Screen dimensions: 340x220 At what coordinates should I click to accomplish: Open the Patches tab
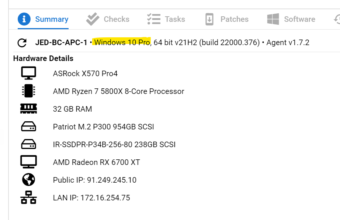click(235, 19)
